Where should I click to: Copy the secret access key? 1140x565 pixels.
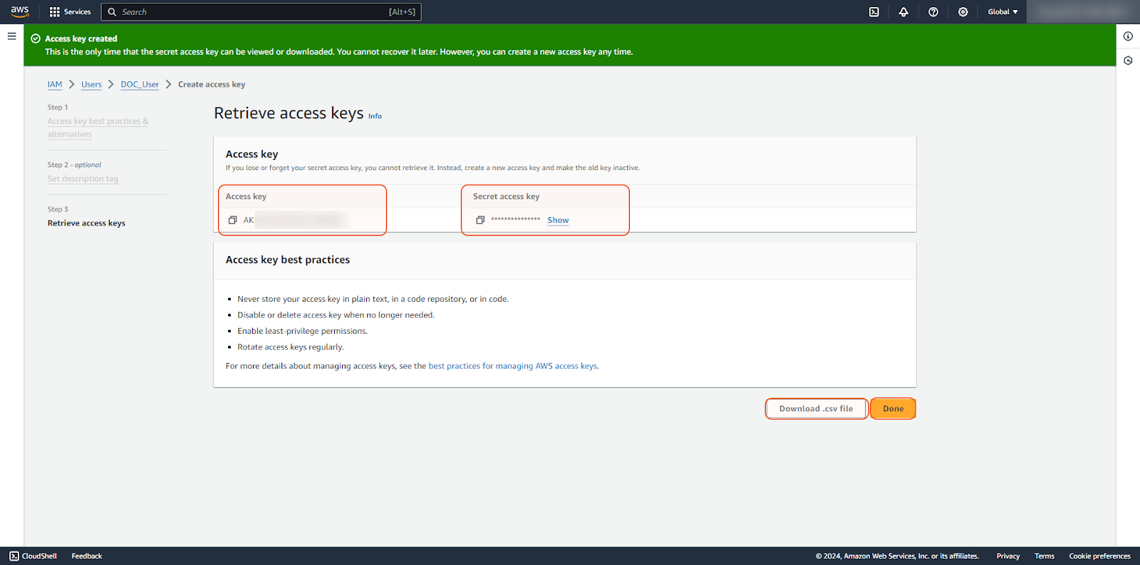tap(480, 221)
